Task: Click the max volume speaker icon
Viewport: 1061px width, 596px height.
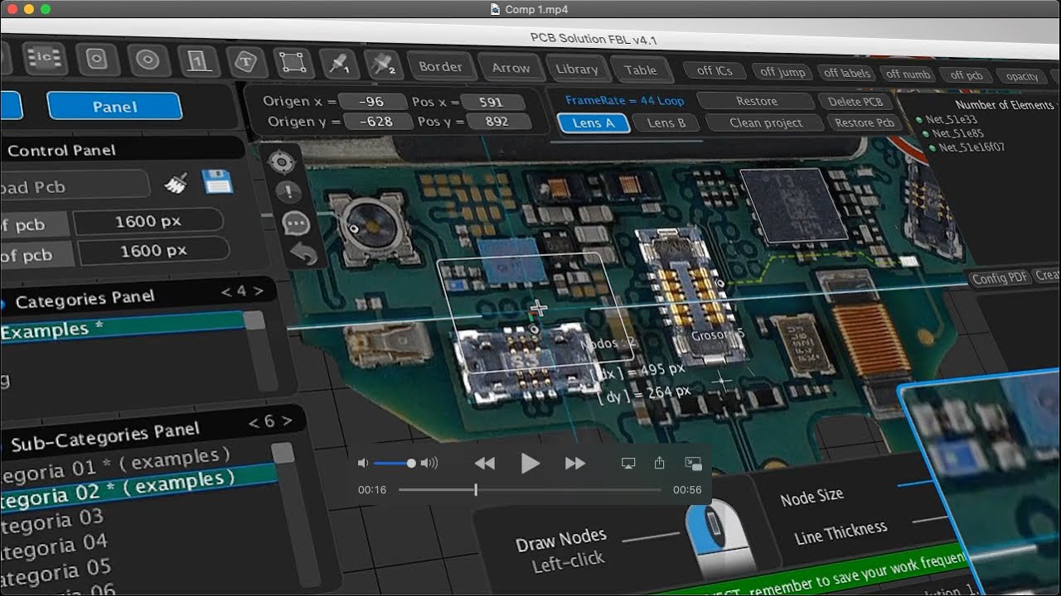Action: point(429,464)
